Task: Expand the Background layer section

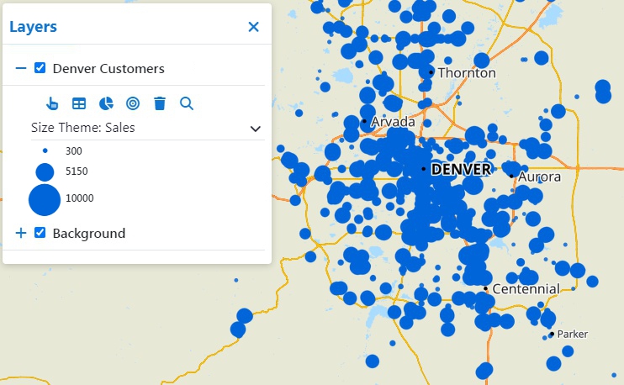Action: coord(21,233)
